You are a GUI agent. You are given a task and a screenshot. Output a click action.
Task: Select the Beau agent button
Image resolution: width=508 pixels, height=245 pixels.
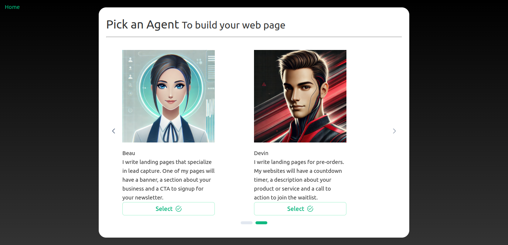click(x=169, y=209)
